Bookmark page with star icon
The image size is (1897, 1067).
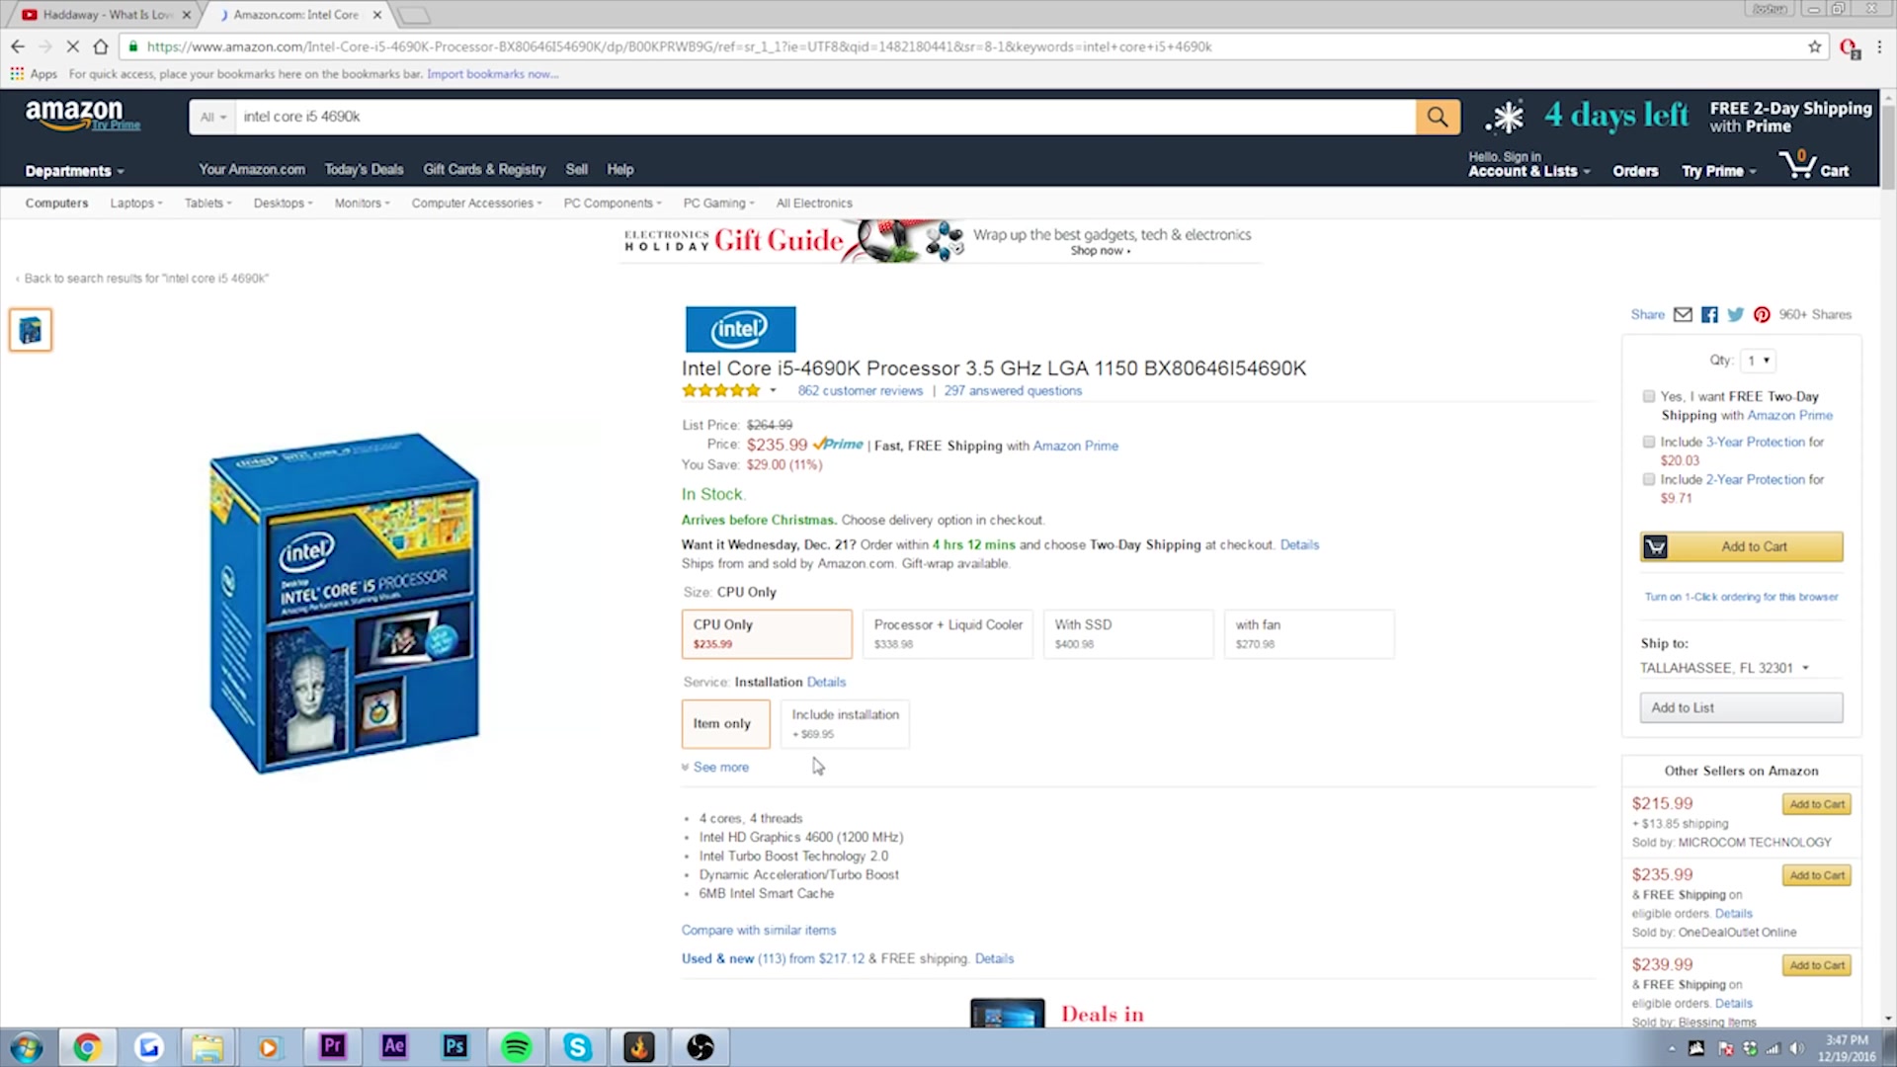point(1815,46)
